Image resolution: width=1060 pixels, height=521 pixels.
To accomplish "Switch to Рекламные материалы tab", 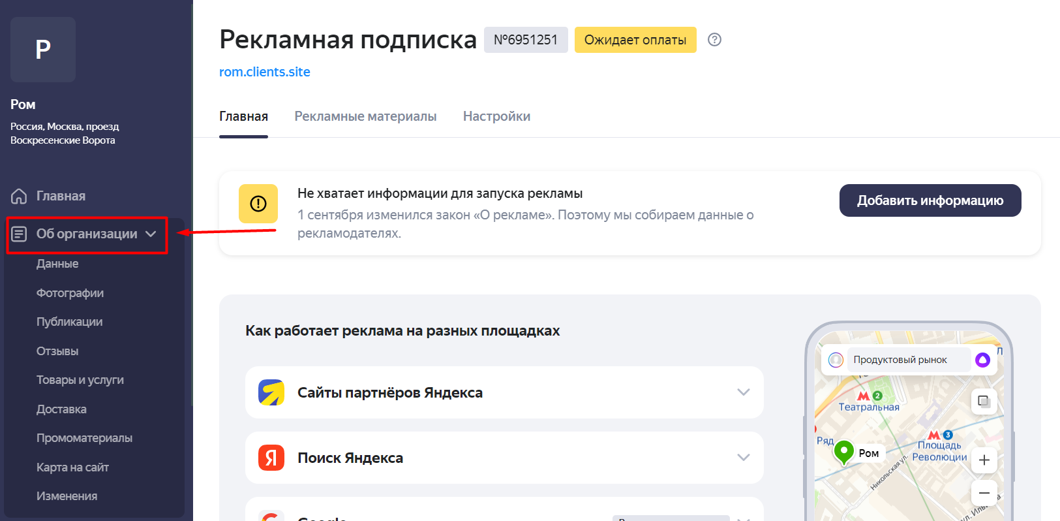I will (x=365, y=116).
